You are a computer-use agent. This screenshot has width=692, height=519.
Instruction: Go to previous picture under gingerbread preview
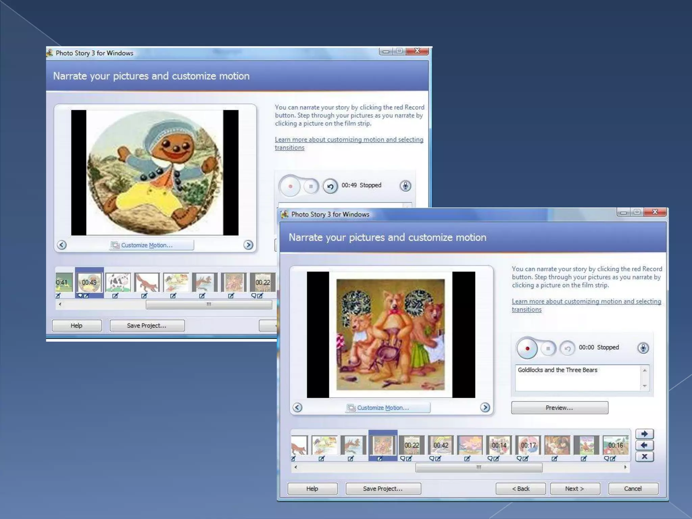pyautogui.click(x=62, y=245)
